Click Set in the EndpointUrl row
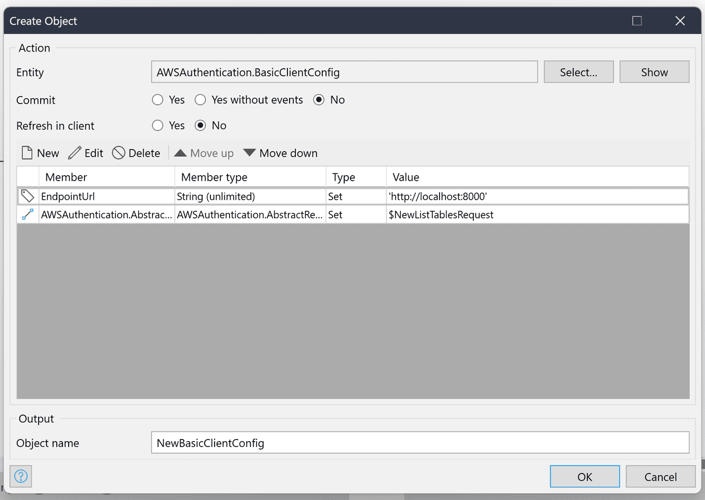This screenshot has height=500, width=705. (x=356, y=196)
